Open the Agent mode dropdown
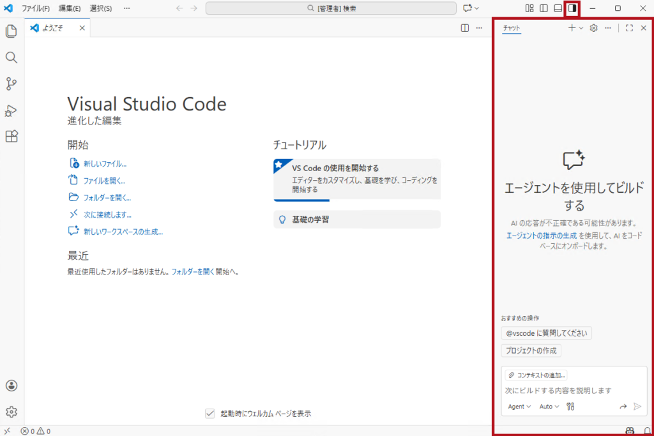 click(519, 407)
